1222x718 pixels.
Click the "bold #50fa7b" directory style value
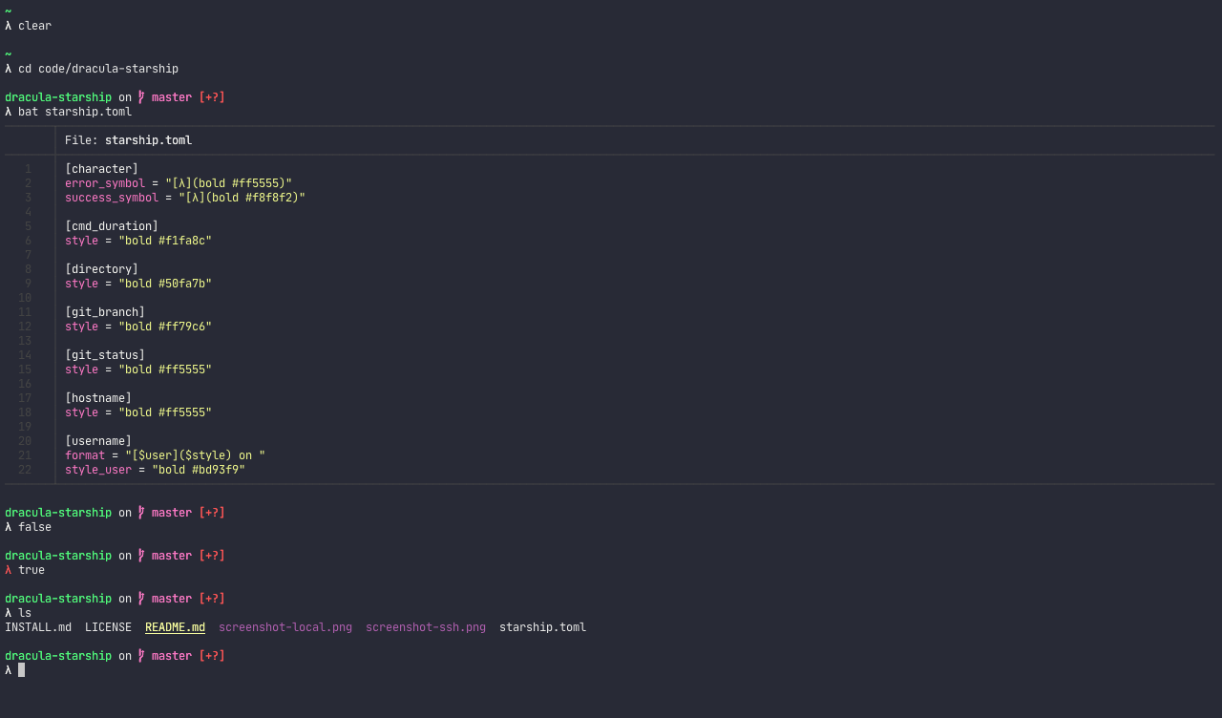pos(165,284)
